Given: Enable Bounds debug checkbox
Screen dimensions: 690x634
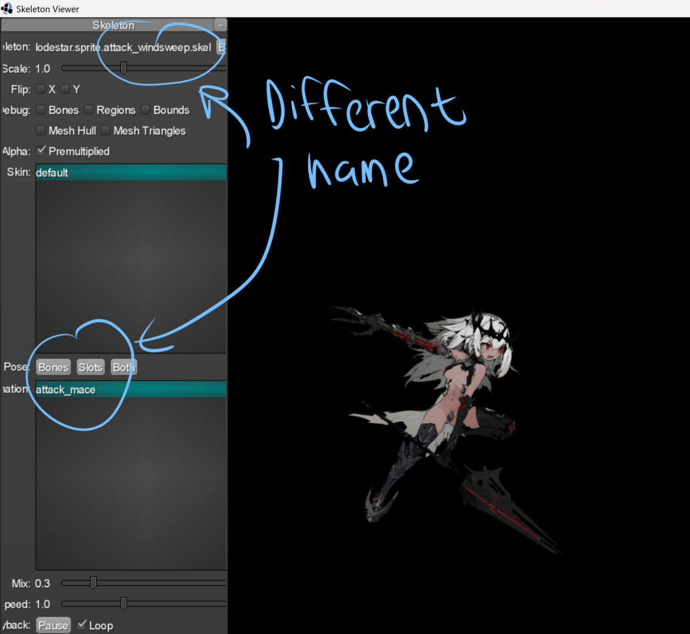Looking at the screenshot, I should pos(146,110).
